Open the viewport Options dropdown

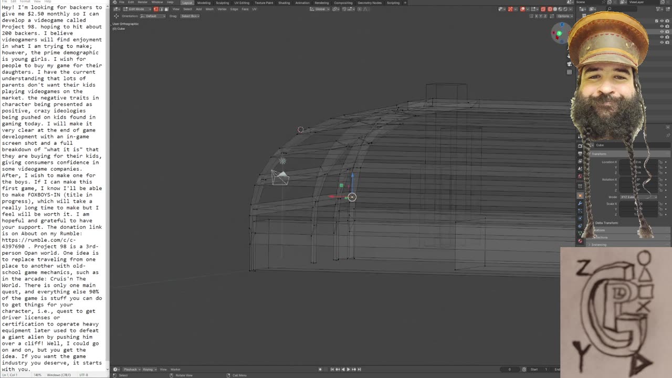point(565,16)
